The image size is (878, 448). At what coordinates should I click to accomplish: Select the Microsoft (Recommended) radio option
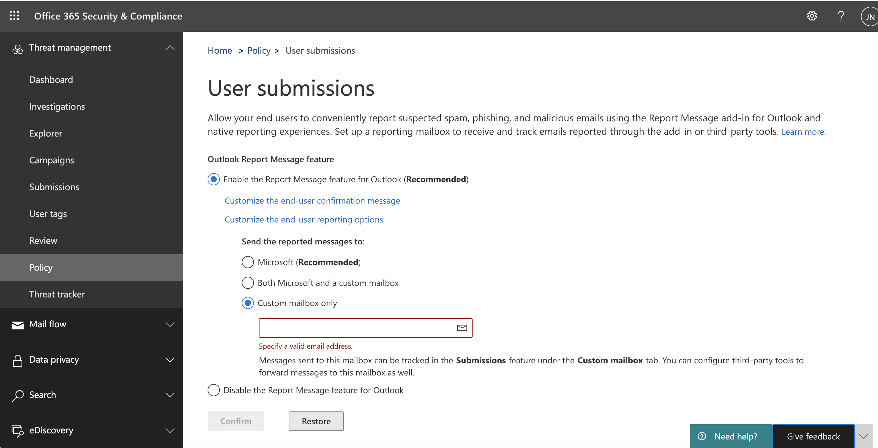[x=248, y=262]
